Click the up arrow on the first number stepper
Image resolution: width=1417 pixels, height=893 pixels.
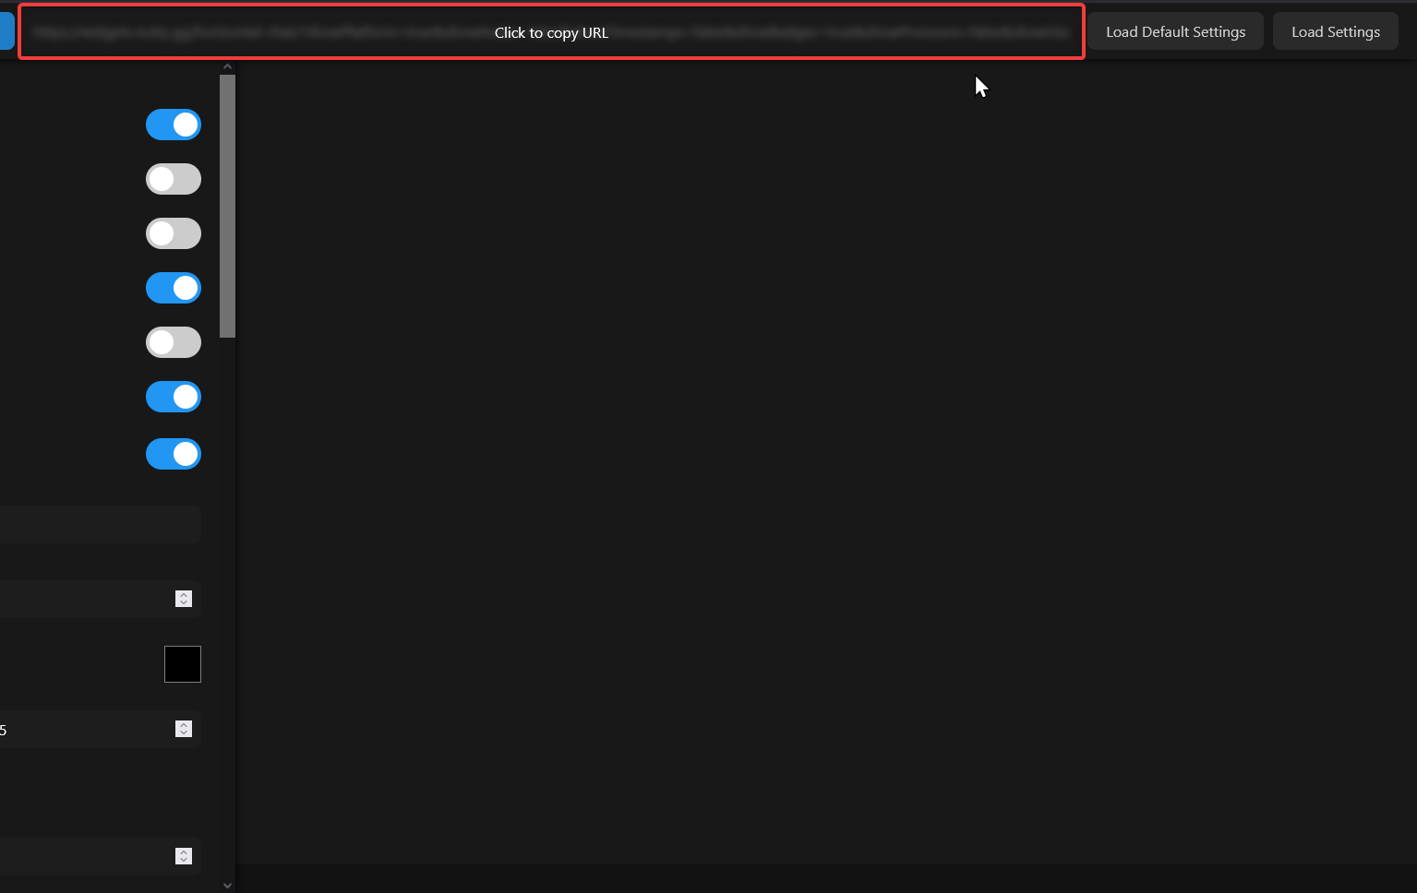click(x=184, y=595)
